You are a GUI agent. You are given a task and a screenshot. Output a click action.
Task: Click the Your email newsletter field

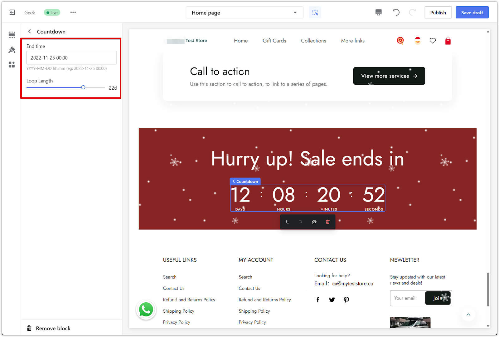(x=408, y=298)
